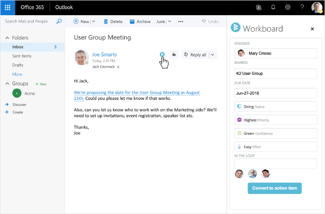This screenshot has height=214, width=325.
Task: Expand recipient details next to Jack Ceomack
Action: (x=118, y=67)
